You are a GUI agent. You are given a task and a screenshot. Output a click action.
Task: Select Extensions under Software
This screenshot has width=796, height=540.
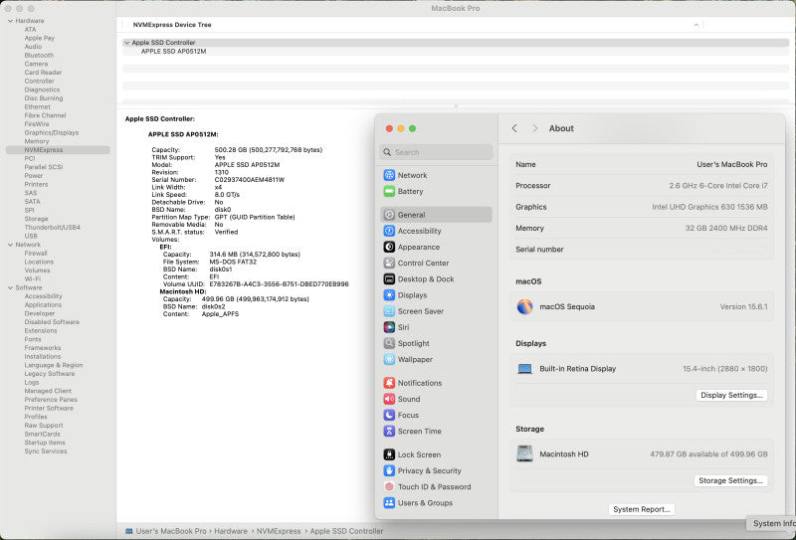click(x=41, y=330)
